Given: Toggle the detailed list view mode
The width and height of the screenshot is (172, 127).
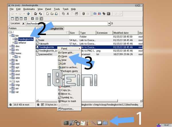Looking at the screenshot, I should pos(42,19).
